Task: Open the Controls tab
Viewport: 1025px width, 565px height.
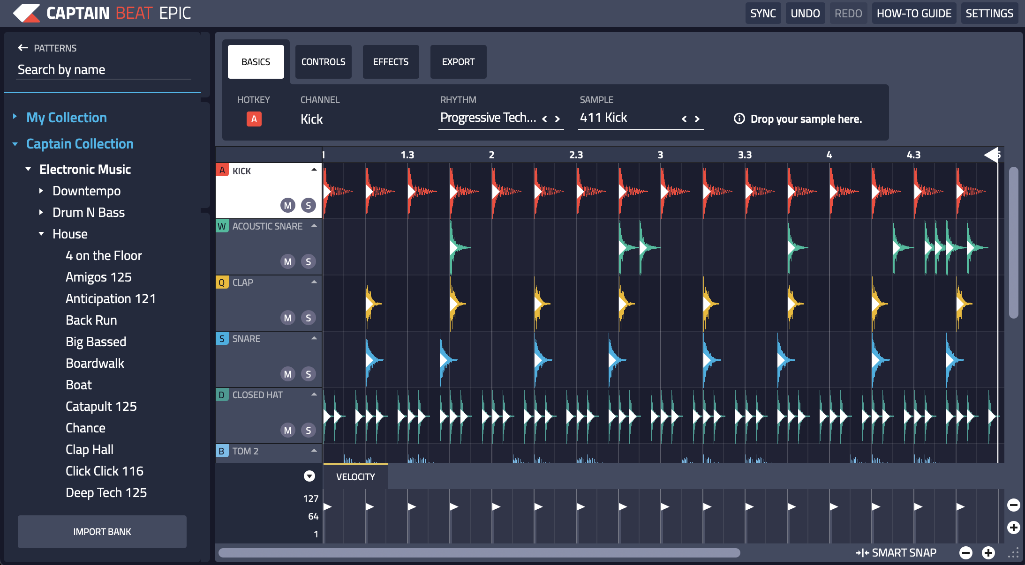Action: [323, 61]
